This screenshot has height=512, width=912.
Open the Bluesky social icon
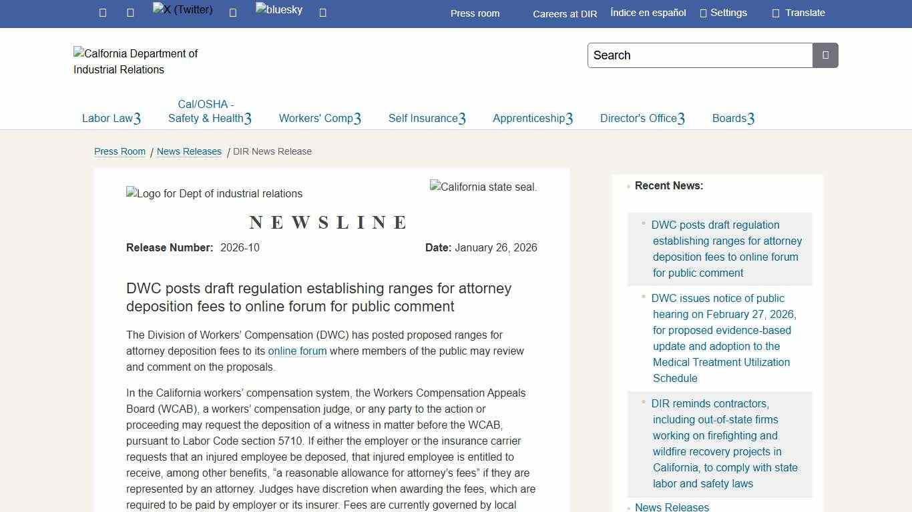[x=278, y=10]
